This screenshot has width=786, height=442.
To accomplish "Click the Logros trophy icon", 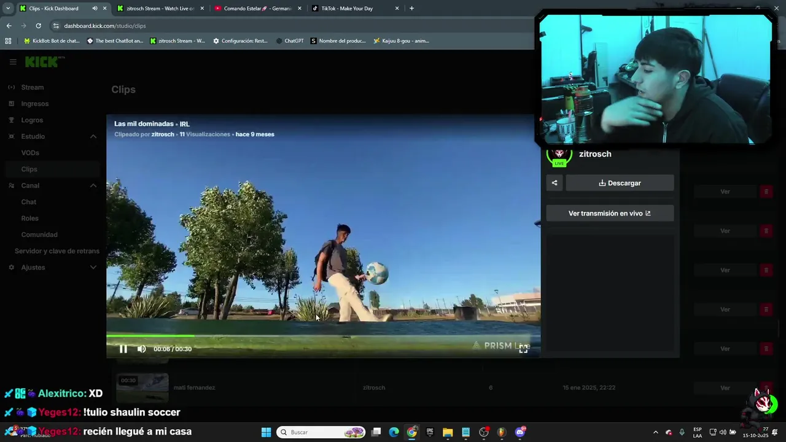I will tap(11, 120).
